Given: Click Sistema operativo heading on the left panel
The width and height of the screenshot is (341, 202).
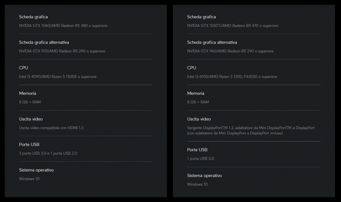Looking at the screenshot, I should click(x=36, y=170).
